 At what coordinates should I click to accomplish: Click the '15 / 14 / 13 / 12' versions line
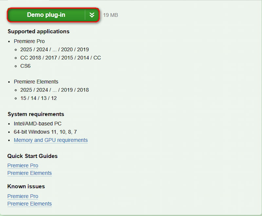[x=38, y=98]
